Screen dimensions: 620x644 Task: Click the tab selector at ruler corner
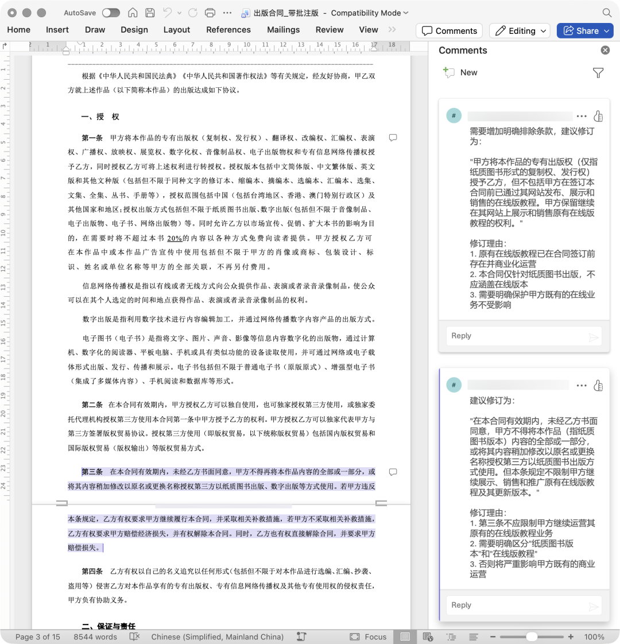[x=5, y=46]
